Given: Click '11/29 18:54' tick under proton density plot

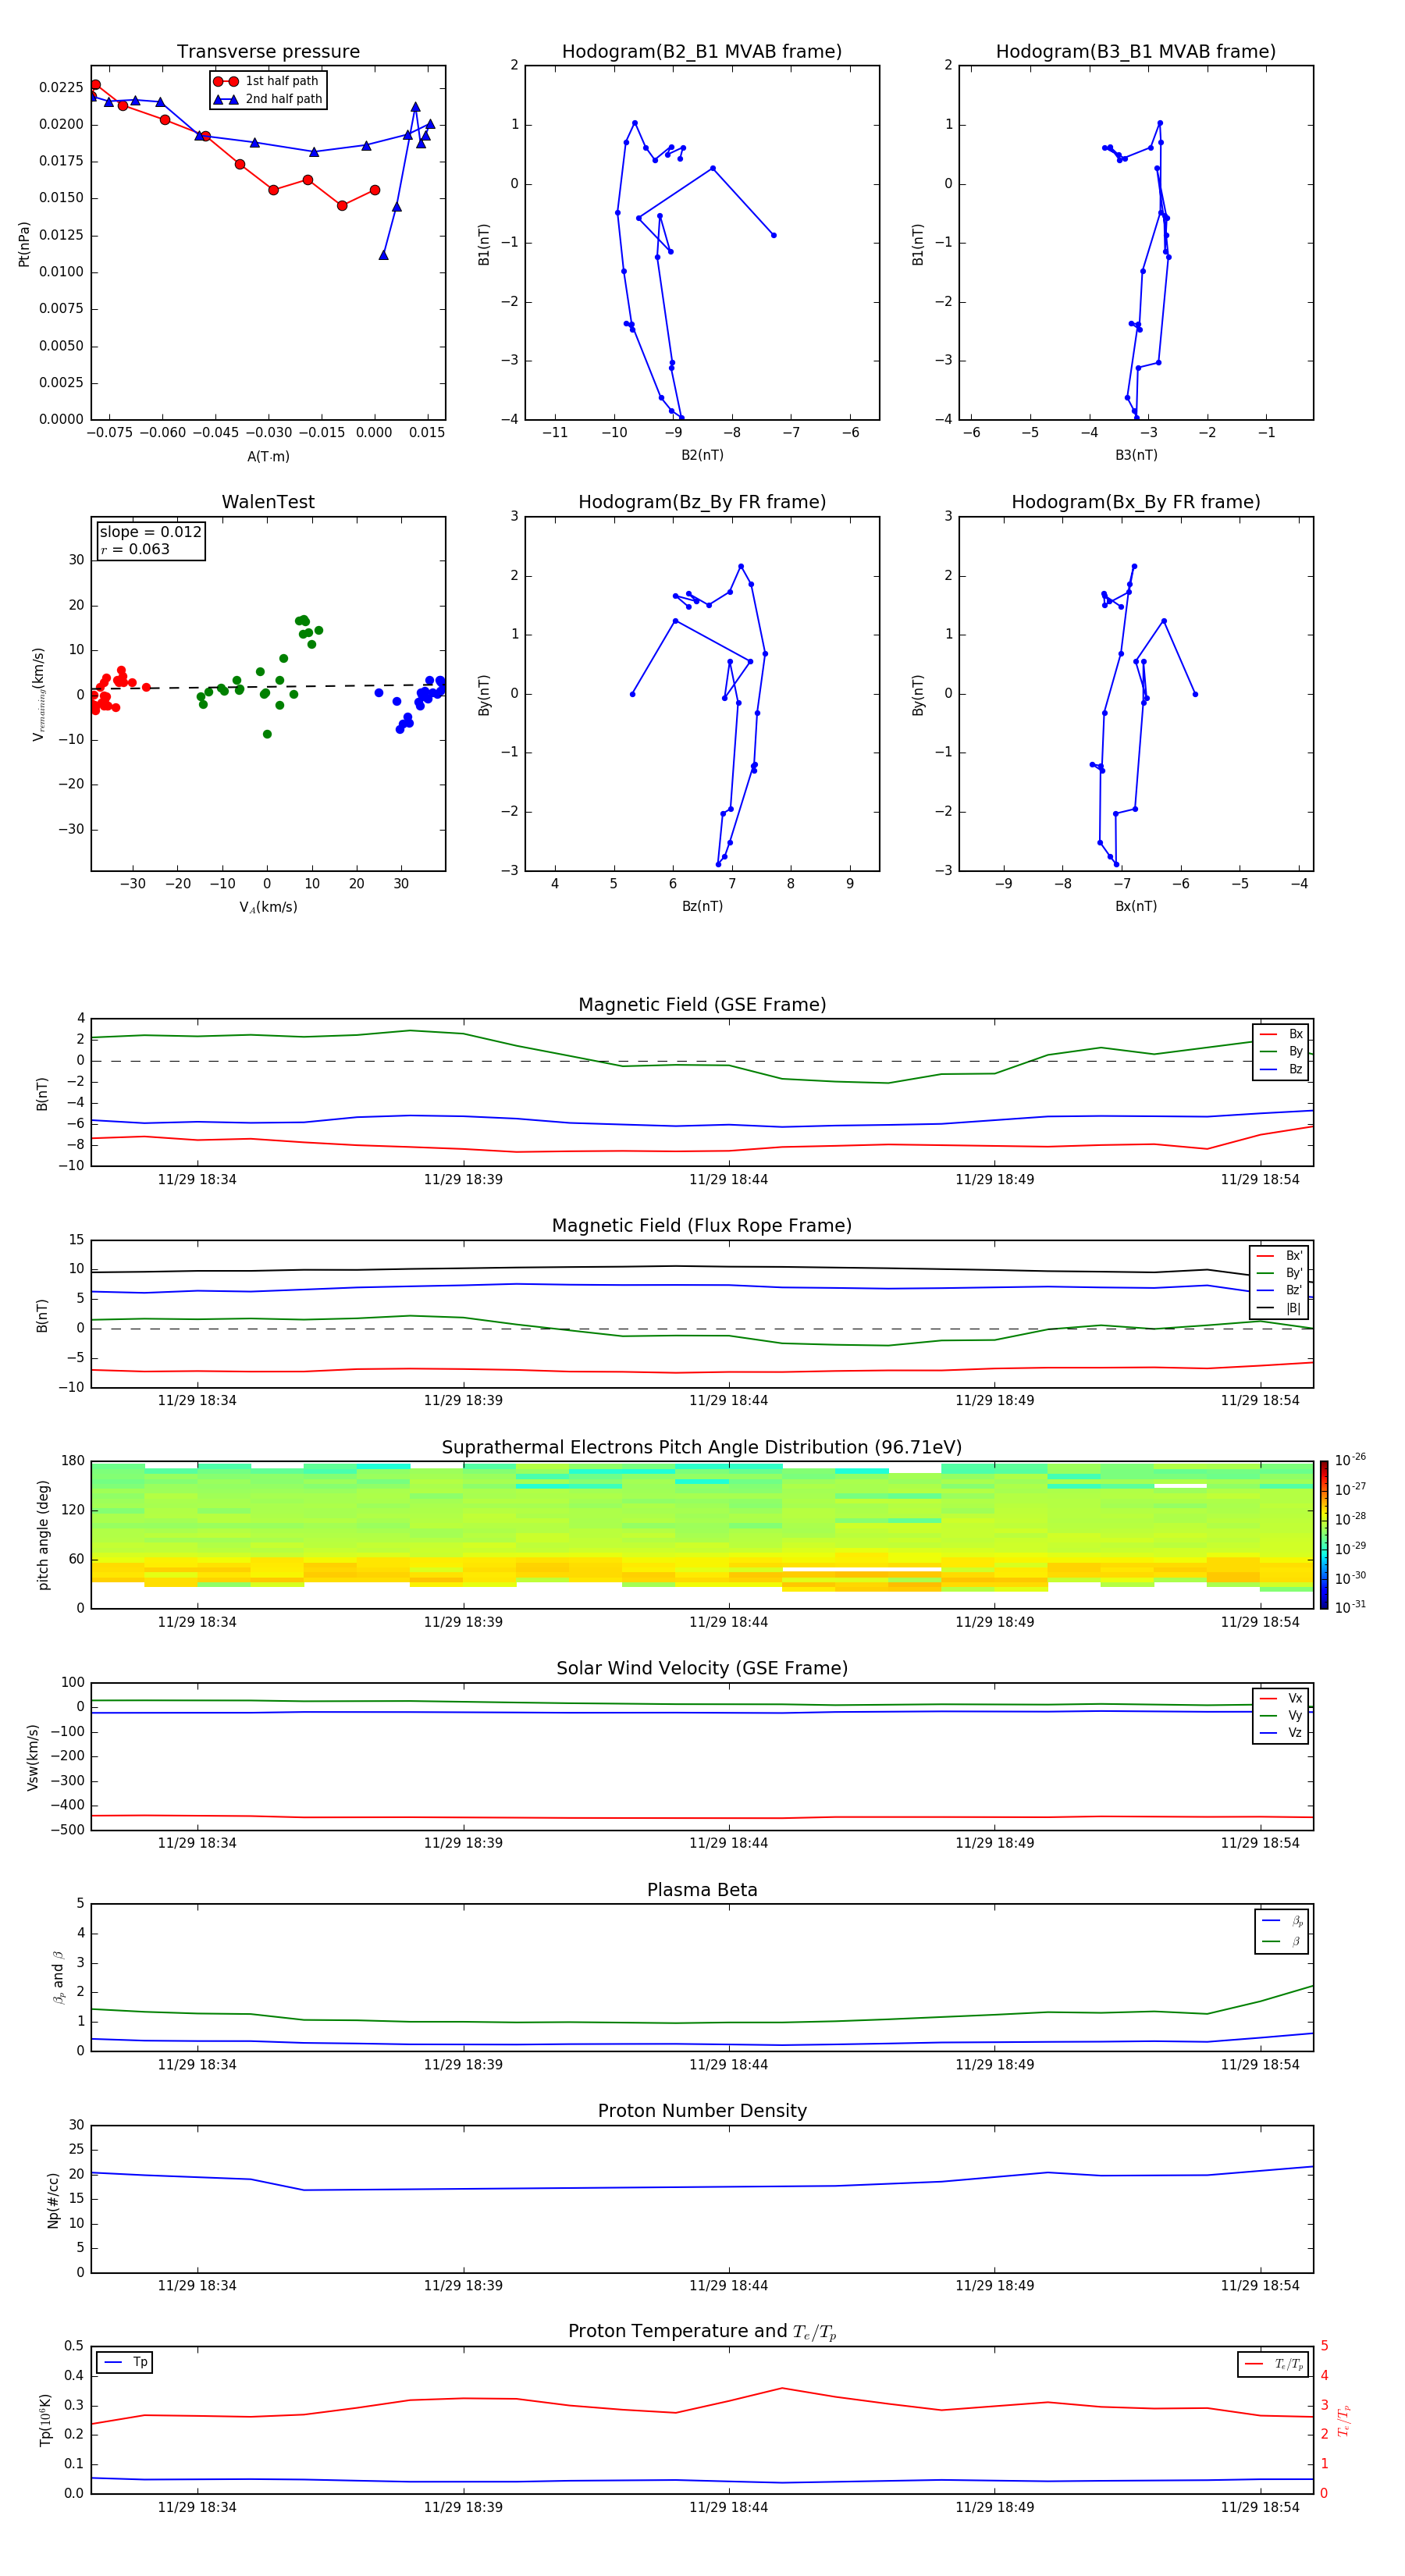Looking at the screenshot, I should pos(1260,2286).
